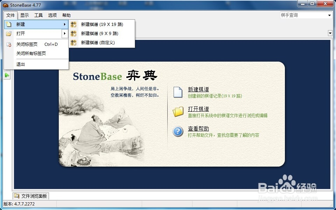Click the new document icon next to 新建
Viewport: 336px width, 210px height.
pos(8,24)
